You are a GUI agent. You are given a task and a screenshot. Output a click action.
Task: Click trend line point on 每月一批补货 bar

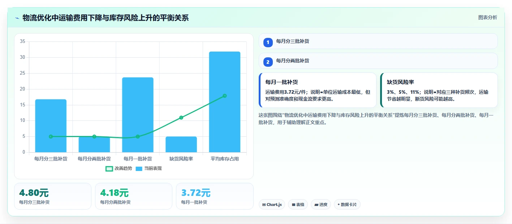point(138,137)
